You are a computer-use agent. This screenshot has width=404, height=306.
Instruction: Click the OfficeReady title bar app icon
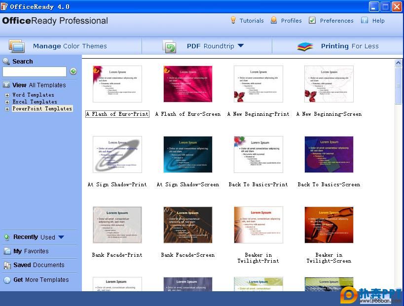click(x=4, y=6)
